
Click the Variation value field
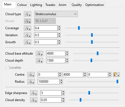click(46, 35)
